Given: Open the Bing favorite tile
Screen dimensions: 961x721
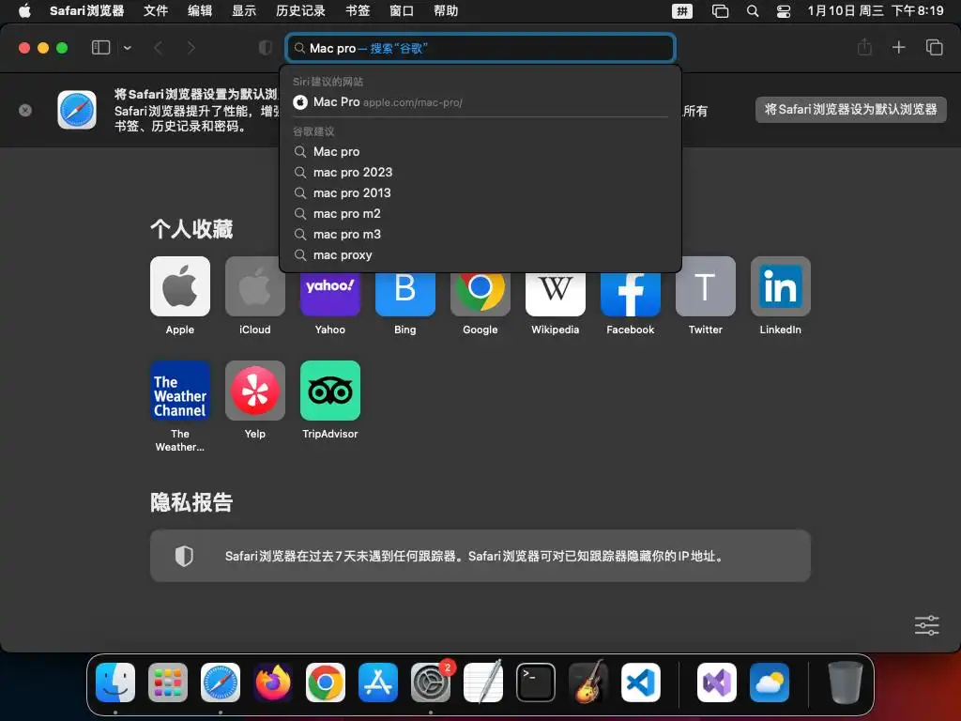Looking at the screenshot, I should tap(405, 294).
